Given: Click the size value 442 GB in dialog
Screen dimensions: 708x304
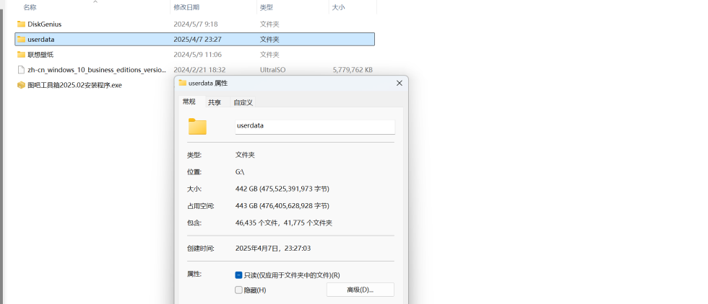Looking at the screenshot, I should tap(282, 189).
